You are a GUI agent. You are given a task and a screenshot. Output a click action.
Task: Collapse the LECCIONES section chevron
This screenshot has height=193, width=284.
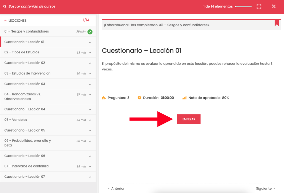click(x=5, y=21)
